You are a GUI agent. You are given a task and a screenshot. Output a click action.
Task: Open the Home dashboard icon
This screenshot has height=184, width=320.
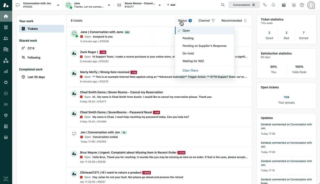tap(6, 16)
